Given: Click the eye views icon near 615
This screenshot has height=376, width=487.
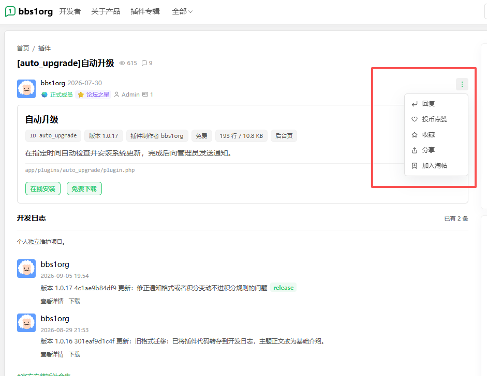Looking at the screenshot, I should (x=122, y=63).
